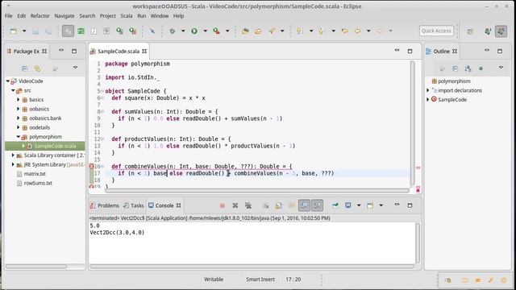Open the New file dropdown arrow
Viewport: 516px width, 290px height.
[x=24, y=31]
